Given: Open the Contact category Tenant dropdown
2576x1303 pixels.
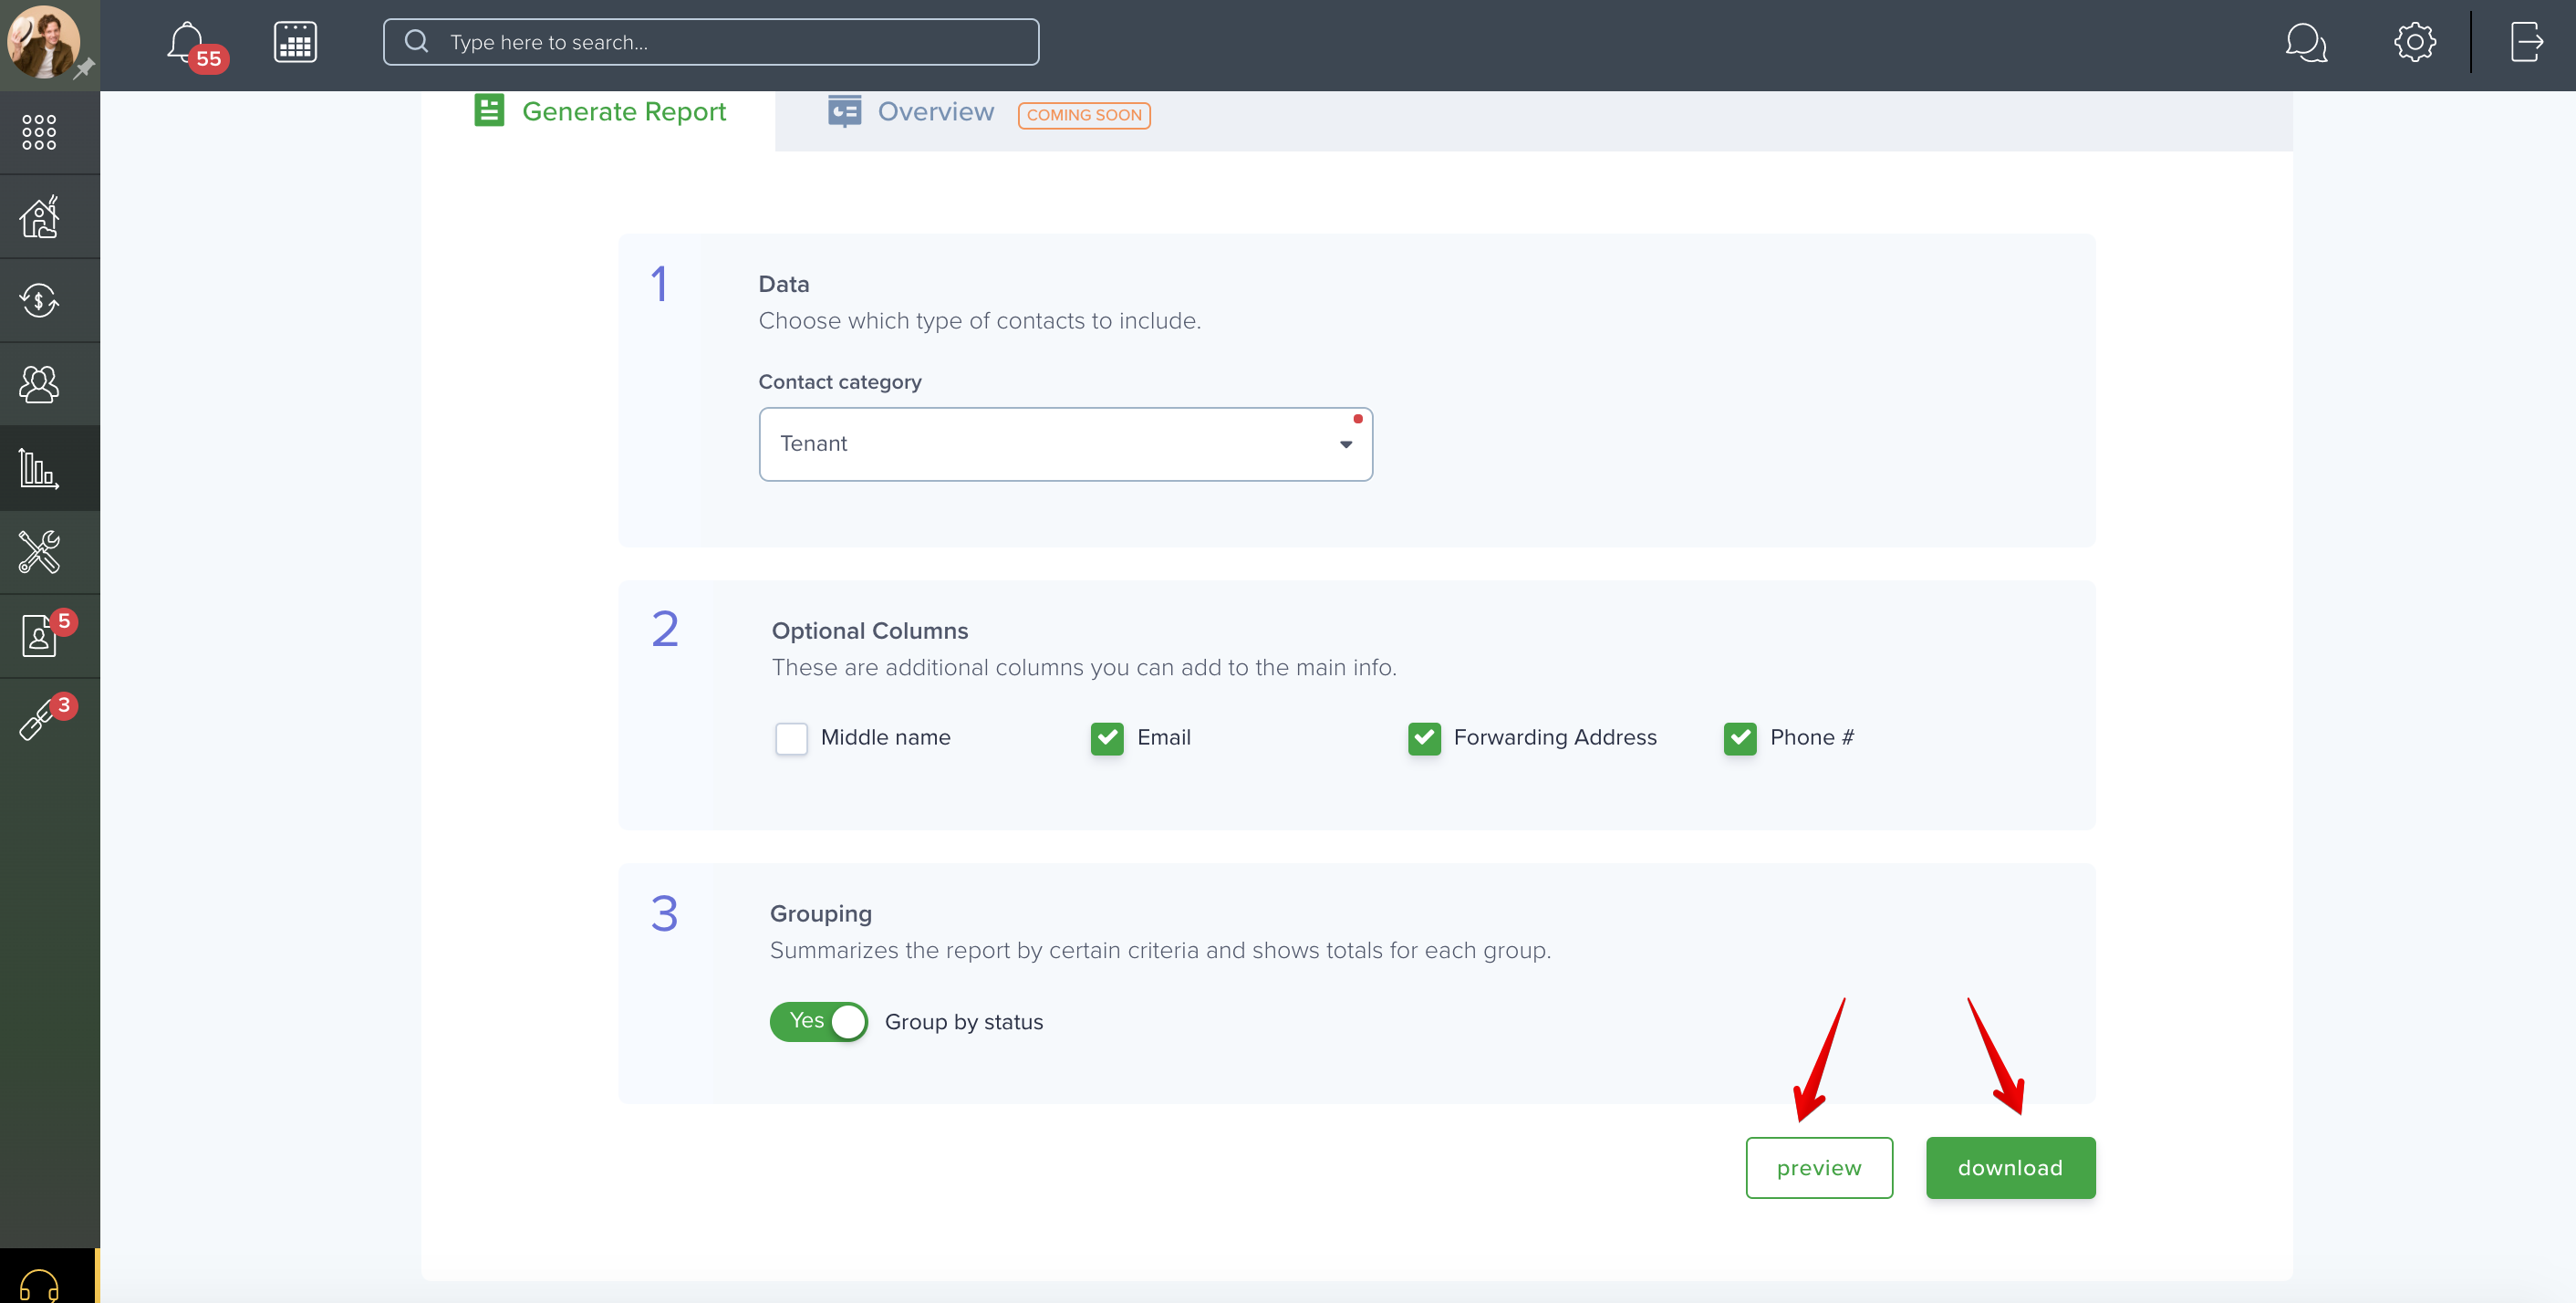Looking at the screenshot, I should 1065,444.
